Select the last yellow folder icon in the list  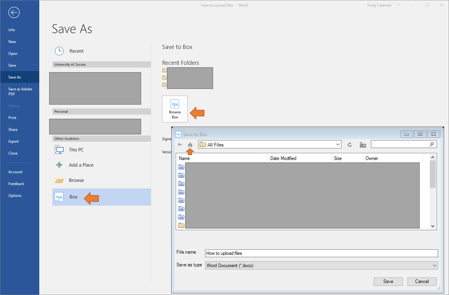click(x=181, y=225)
